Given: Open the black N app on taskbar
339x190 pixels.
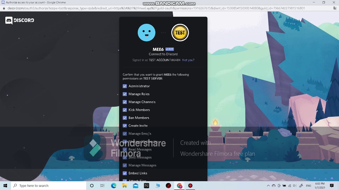Looking at the screenshot, I should (146, 186).
